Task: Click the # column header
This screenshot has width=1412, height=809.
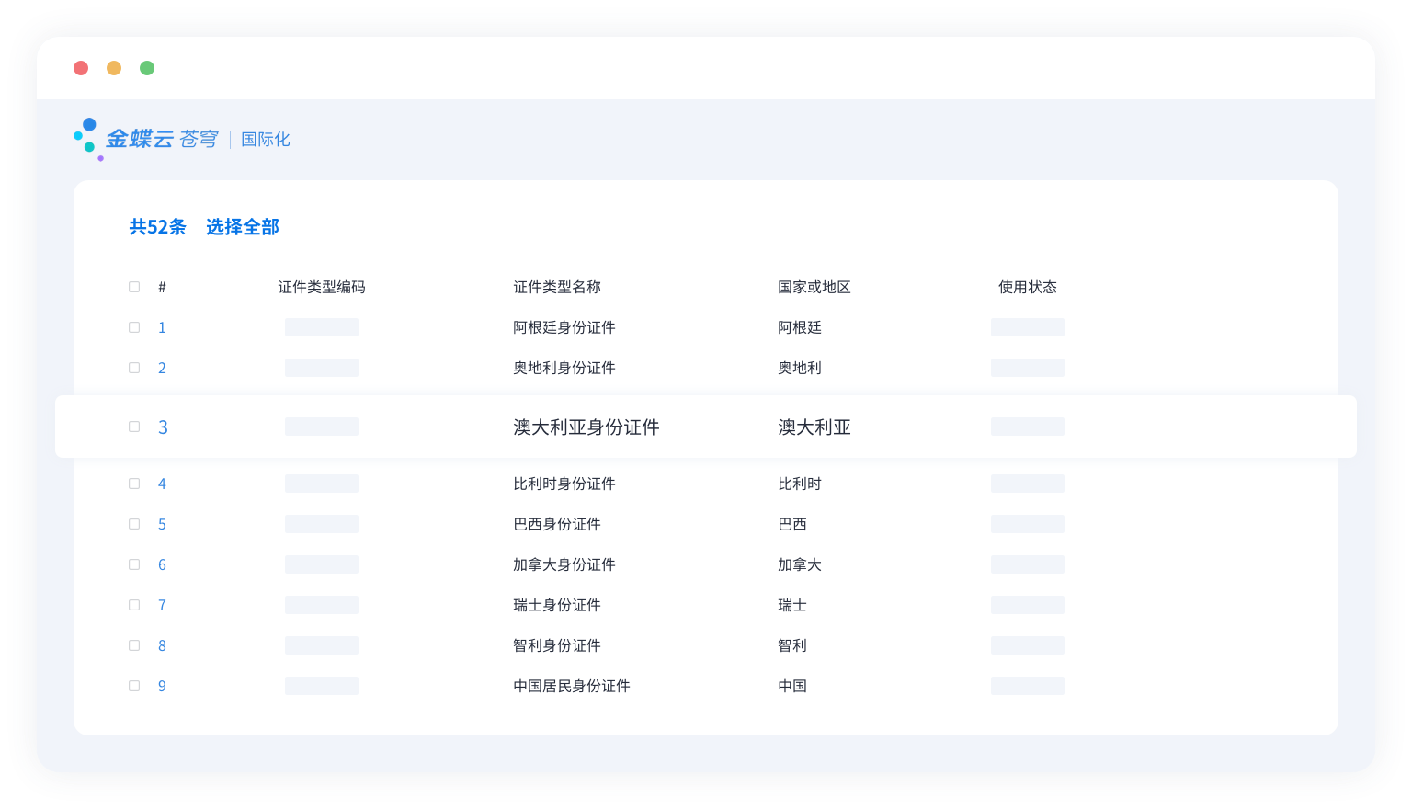Action: pos(162,287)
